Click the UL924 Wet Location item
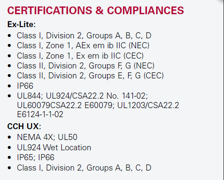Image resolution: width=224 pixels, height=180 pixels. [x=54, y=148]
